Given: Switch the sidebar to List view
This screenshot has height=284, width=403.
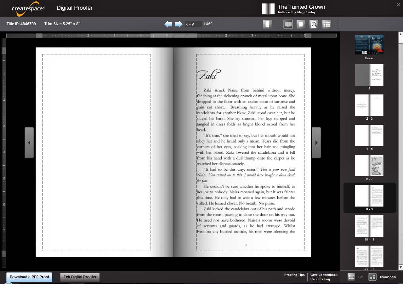Looking at the screenshot, I should click(x=355, y=277).
